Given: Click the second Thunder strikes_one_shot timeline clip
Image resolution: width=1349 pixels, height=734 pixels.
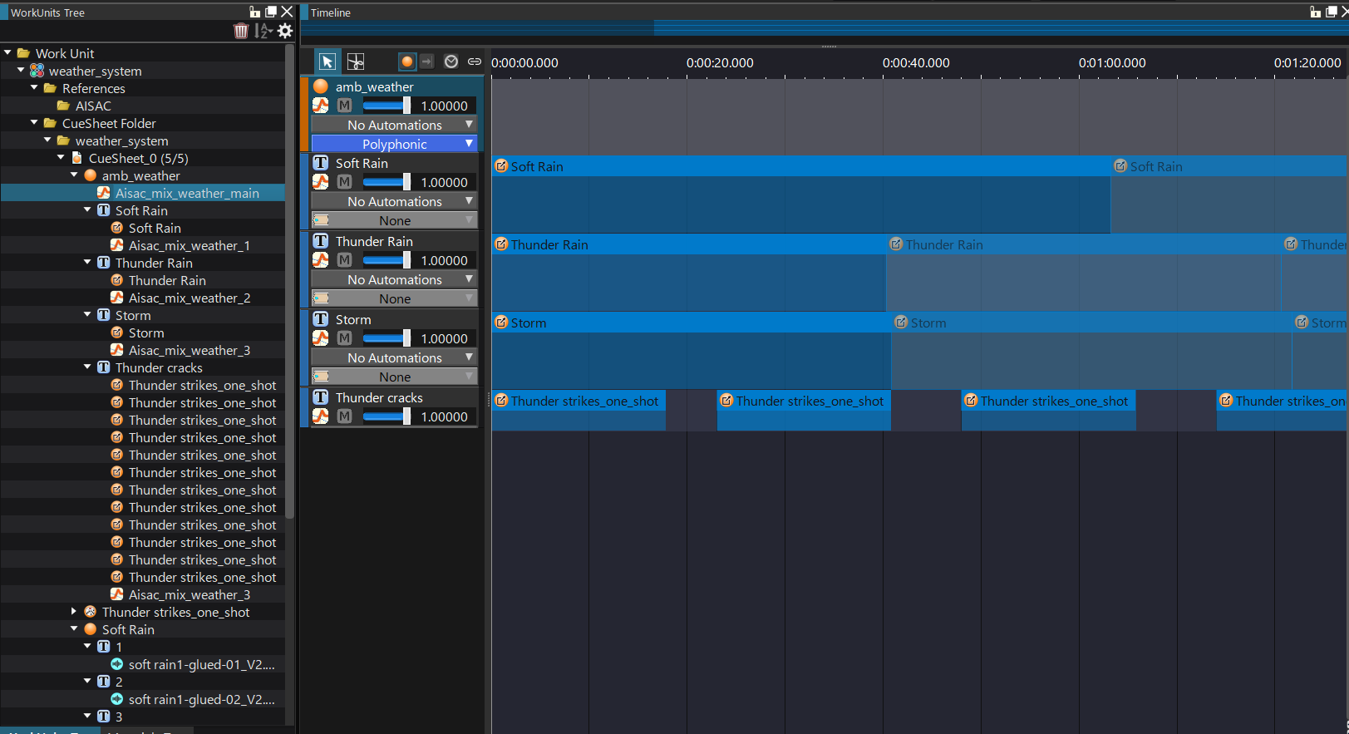Looking at the screenshot, I should 803,401.
